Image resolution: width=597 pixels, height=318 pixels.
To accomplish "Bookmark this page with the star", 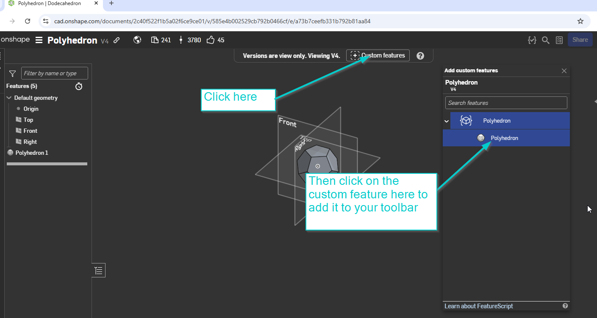I will [580, 21].
